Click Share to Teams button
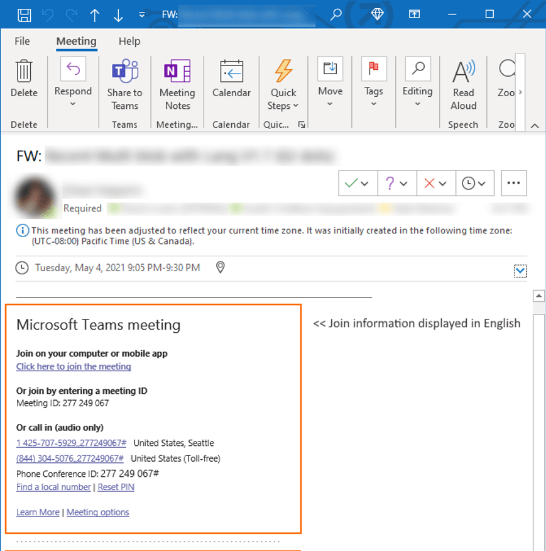 coord(124,84)
